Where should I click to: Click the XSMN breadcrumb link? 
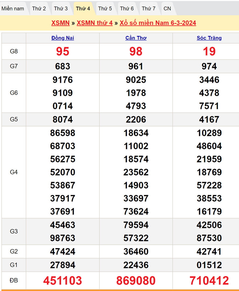(x=61, y=23)
